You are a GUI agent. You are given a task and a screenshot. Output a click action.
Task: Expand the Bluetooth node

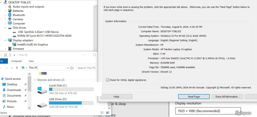[5, 15]
